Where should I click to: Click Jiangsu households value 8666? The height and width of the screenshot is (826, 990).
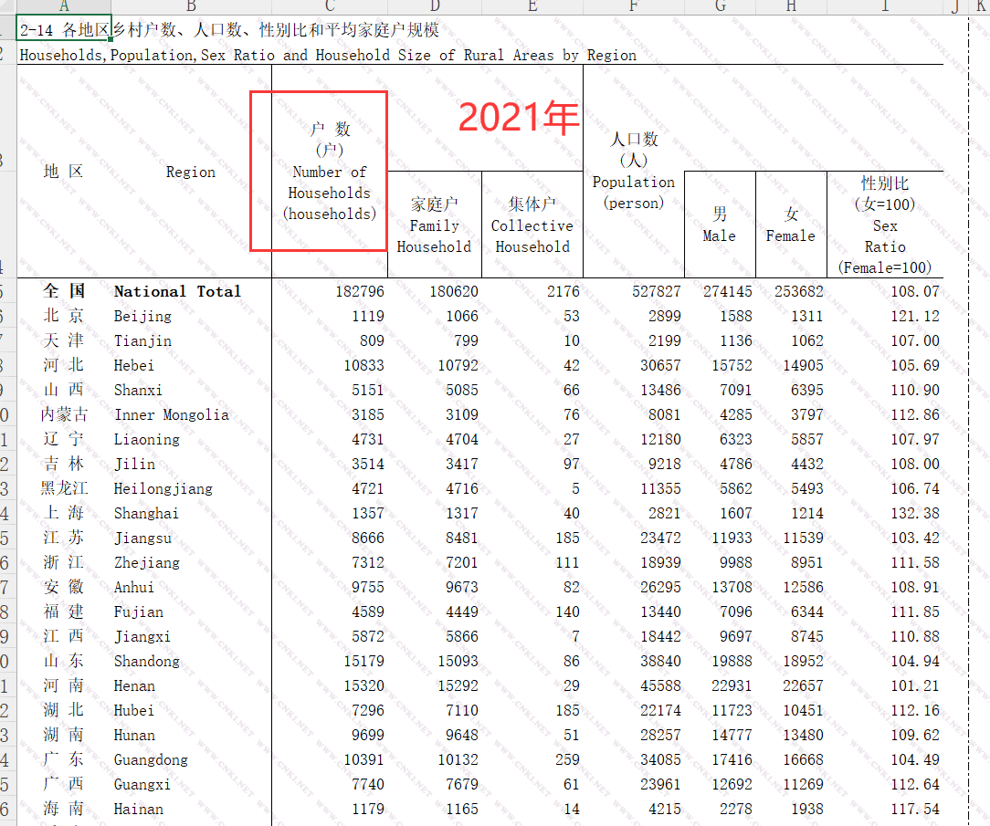click(368, 538)
